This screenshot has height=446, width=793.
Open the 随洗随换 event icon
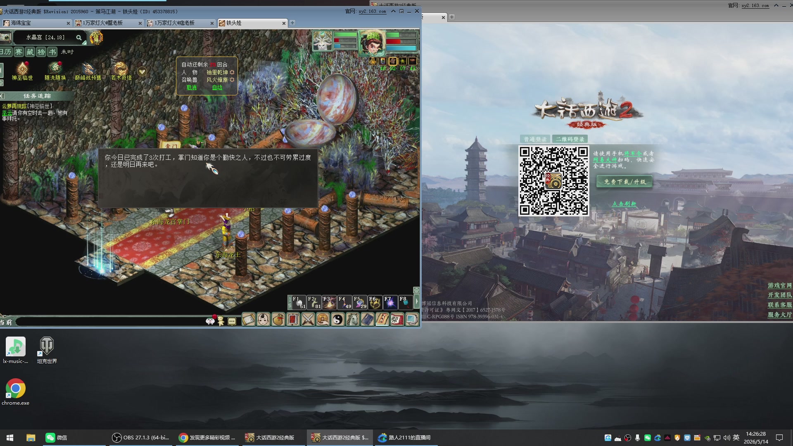55,71
